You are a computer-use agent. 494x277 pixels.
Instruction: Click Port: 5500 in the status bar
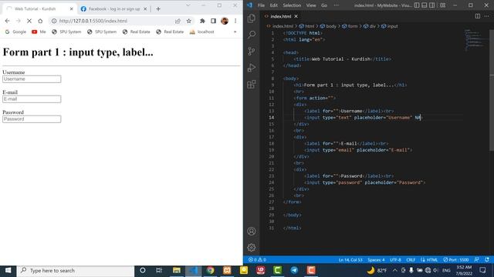(456, 260)
